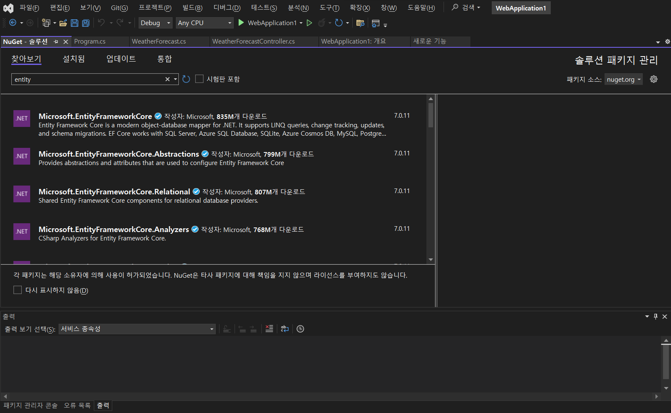Image resolution: width=671 pixels, height=413 pixels.
Task: Open WeatherForecastController.cs tab
Action: [264, 41]
